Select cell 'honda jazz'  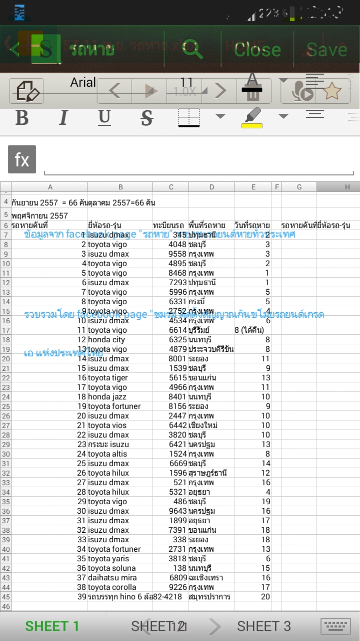tap(120, 397)
